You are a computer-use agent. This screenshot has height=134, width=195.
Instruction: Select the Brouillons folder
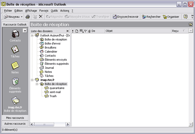click(48, 48)
